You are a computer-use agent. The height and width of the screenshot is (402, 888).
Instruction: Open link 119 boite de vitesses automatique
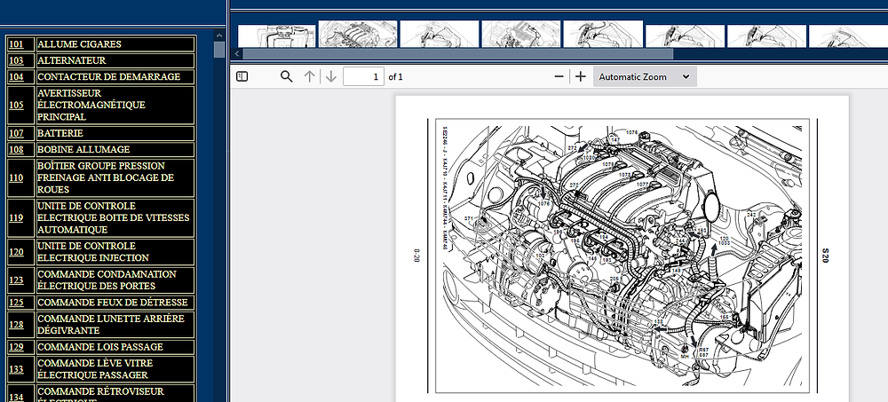point(16,218)
